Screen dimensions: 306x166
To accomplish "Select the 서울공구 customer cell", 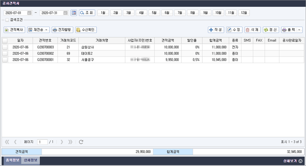I will click(x=102, y=60).
